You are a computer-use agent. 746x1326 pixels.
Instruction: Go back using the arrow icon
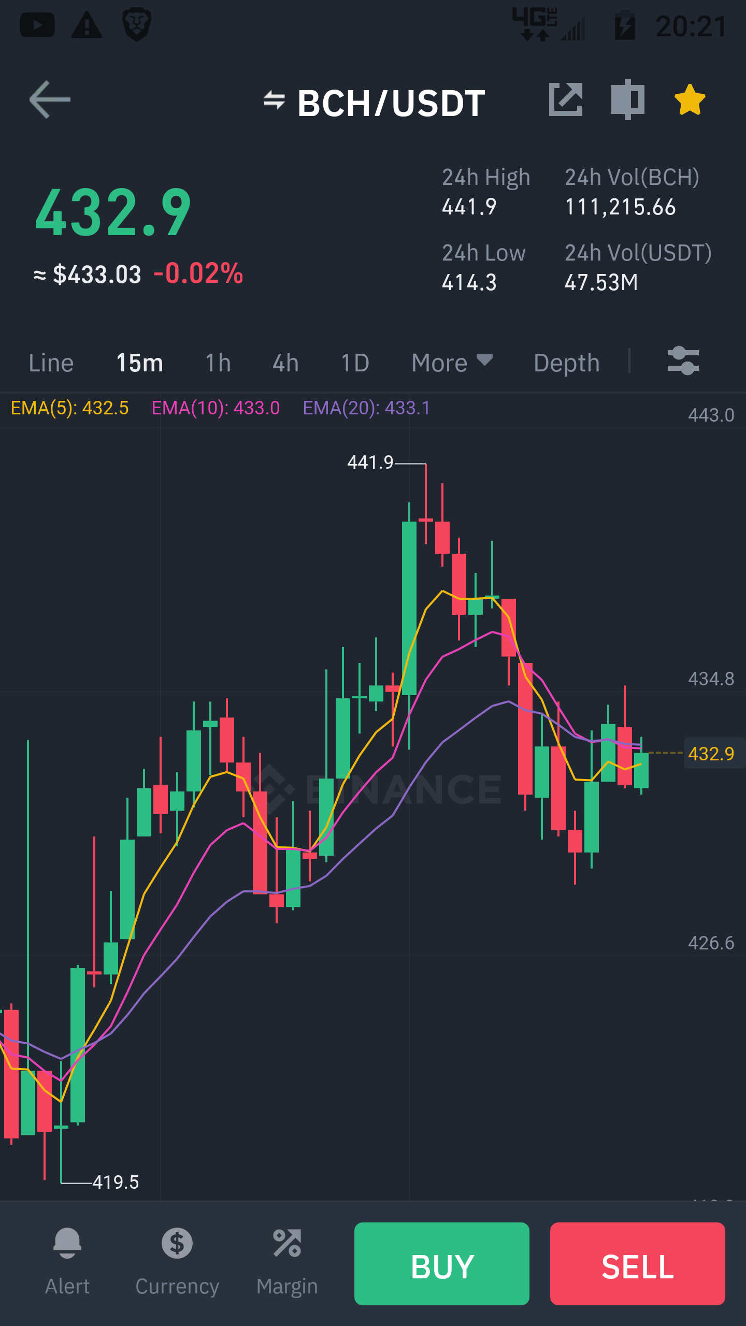50,99
